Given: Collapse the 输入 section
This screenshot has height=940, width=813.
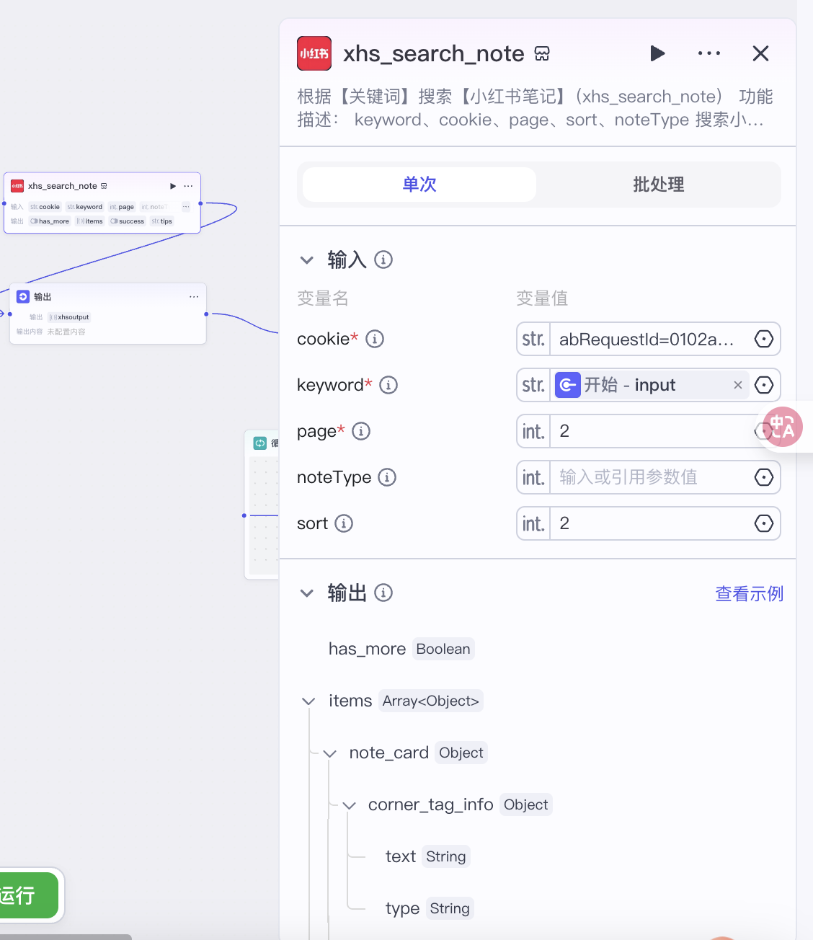Looking at the screenshot, I should [307, 260].
